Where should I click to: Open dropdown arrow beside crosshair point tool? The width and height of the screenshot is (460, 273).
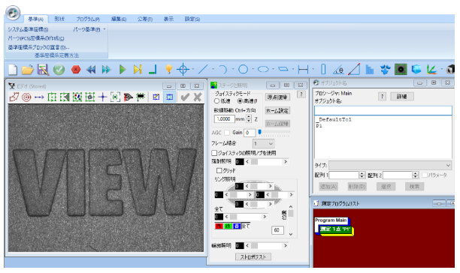pyautogui.click(x=192, y=69)
